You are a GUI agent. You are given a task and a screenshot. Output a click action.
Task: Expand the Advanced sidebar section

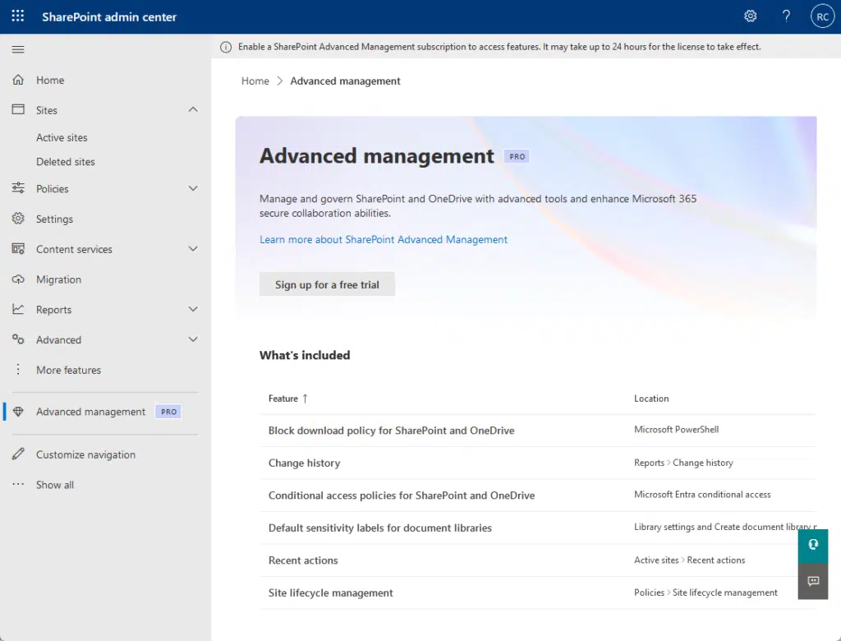(x=193, y=339)
